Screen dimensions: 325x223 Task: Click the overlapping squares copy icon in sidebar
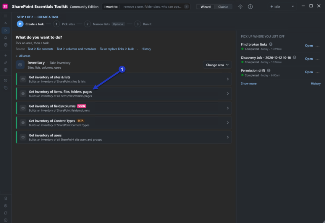pyautogui.click(x=6, y=88)
